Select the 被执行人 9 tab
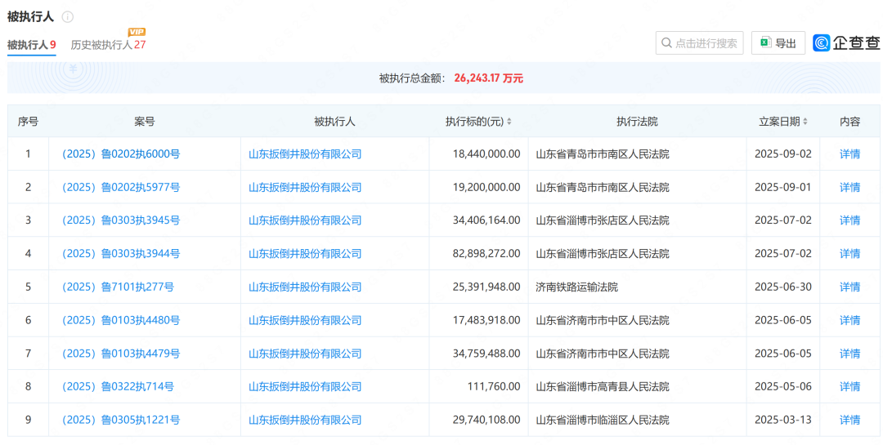Image resolution: width=883 pixels, height=445 pixels. [x=31, y=45]
